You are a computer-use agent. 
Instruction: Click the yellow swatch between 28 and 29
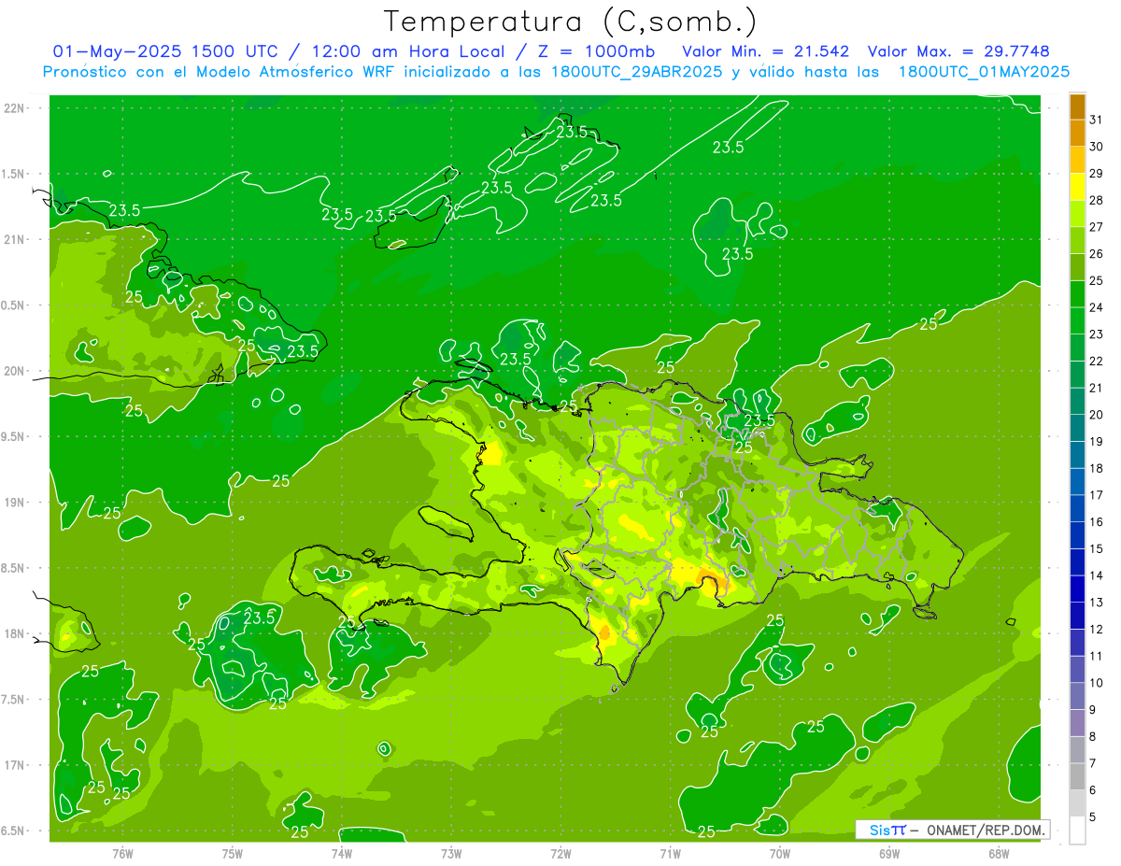1077,188
